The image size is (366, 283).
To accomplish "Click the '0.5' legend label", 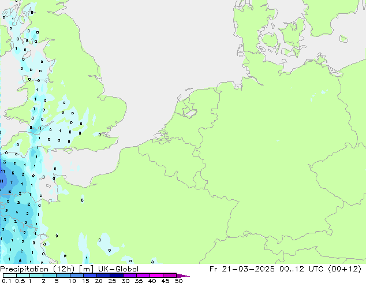I will pyautogui.click(x=20, y=281).
